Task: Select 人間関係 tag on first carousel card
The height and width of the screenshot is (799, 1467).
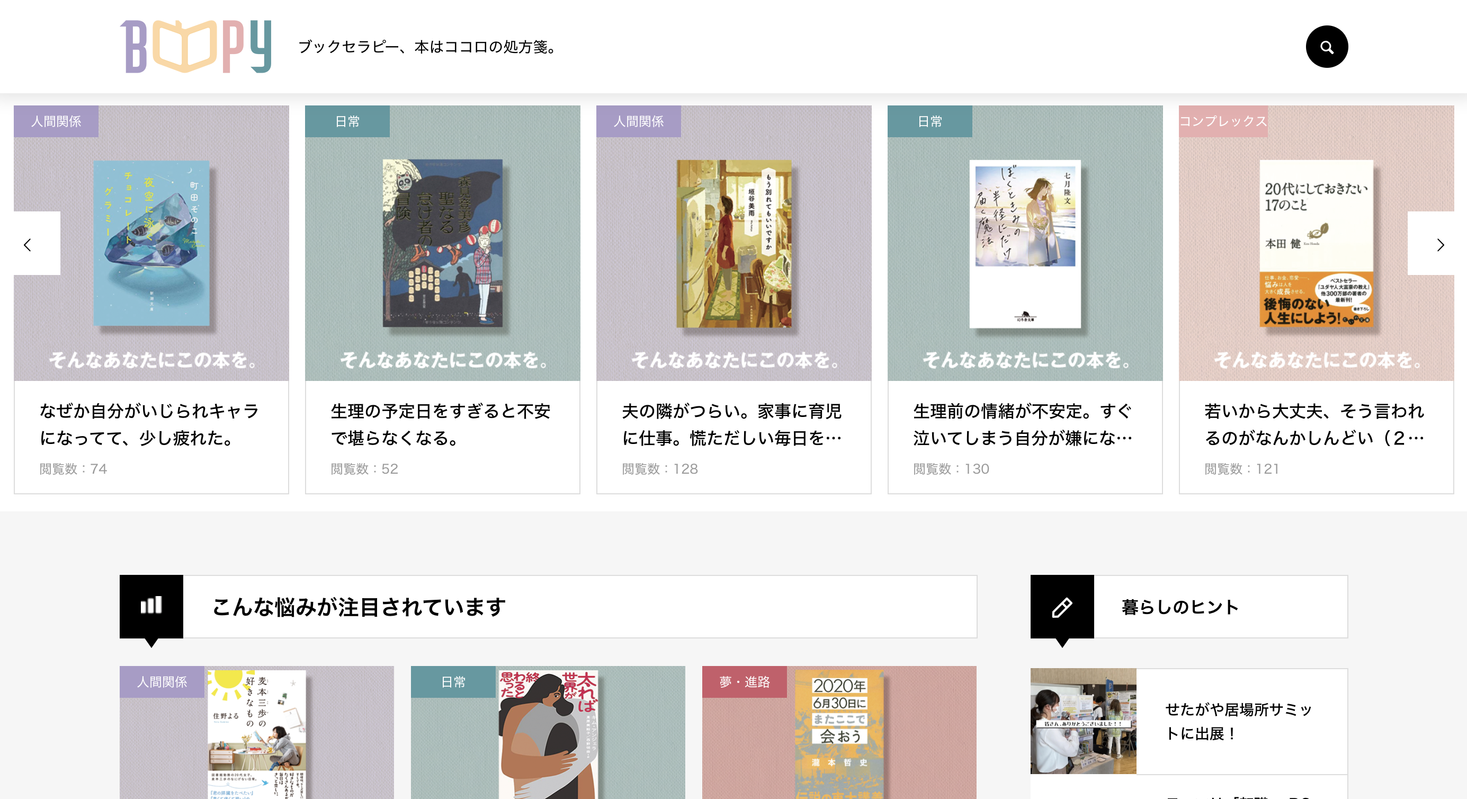Action: point(56,121)
